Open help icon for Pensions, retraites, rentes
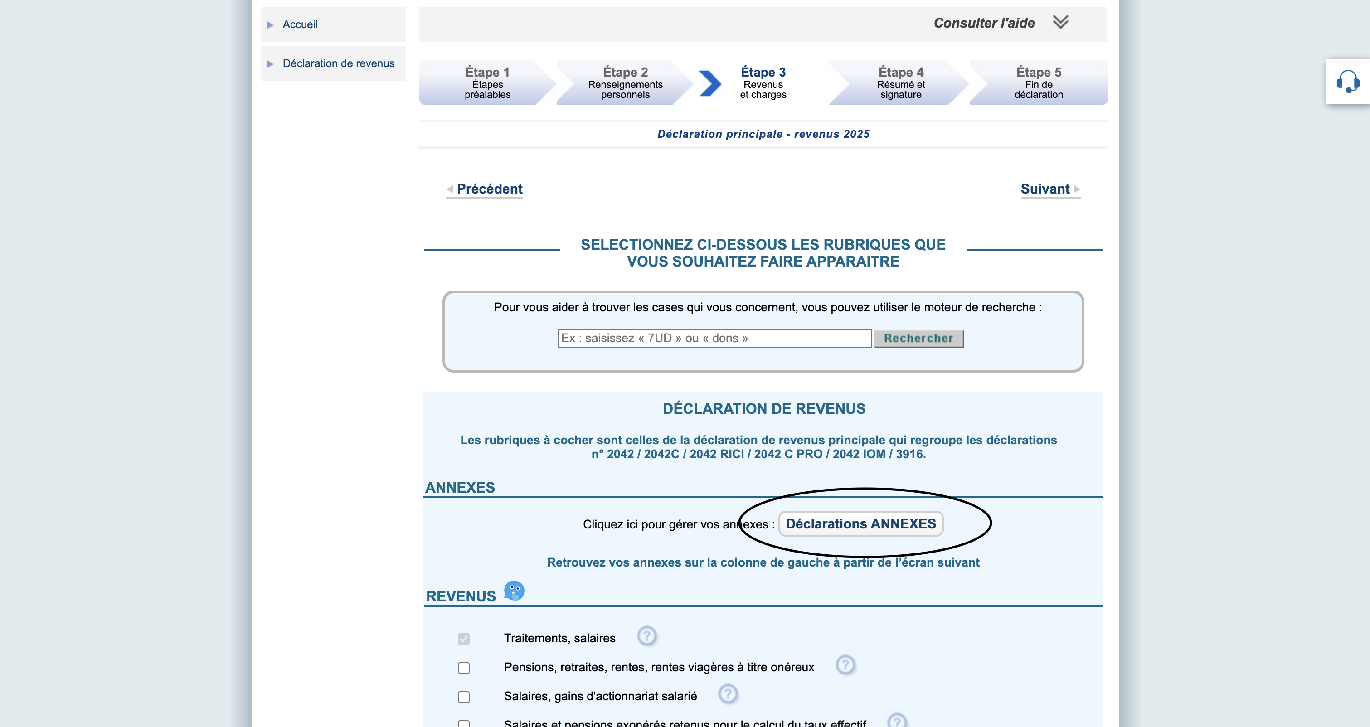The image size is (1370, 727). click(845, 665)
